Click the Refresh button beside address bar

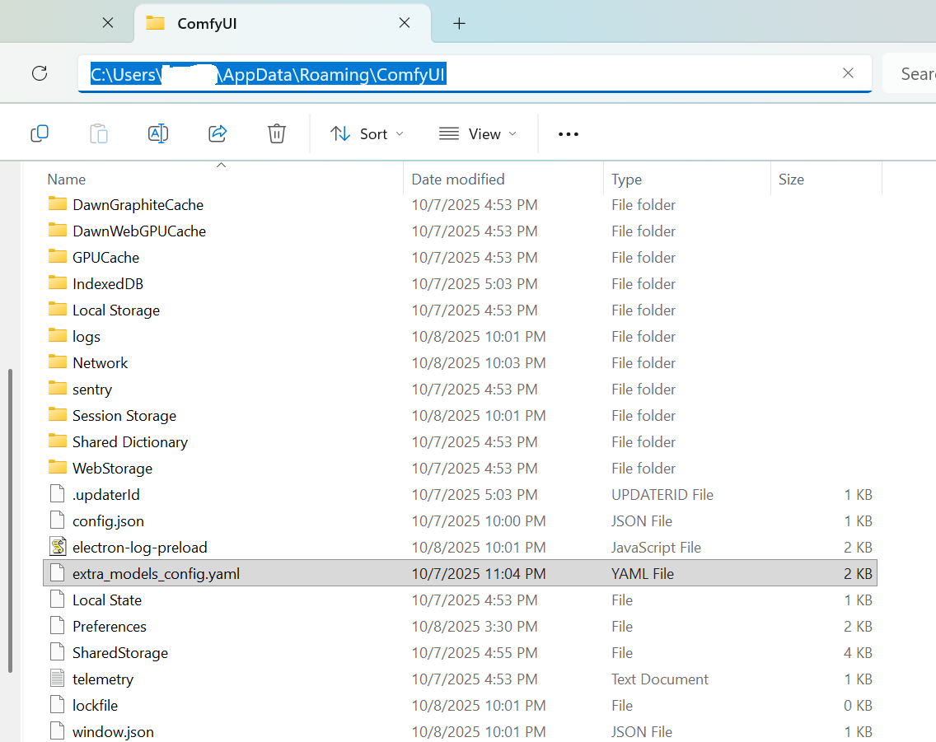(x=40, y=73)
